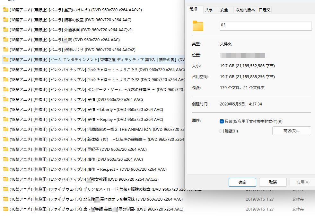Click folder icon for 臭作 ~Liberty~
Image resolution: width=315 pixels, height=217 pixels.
[5, 109]
